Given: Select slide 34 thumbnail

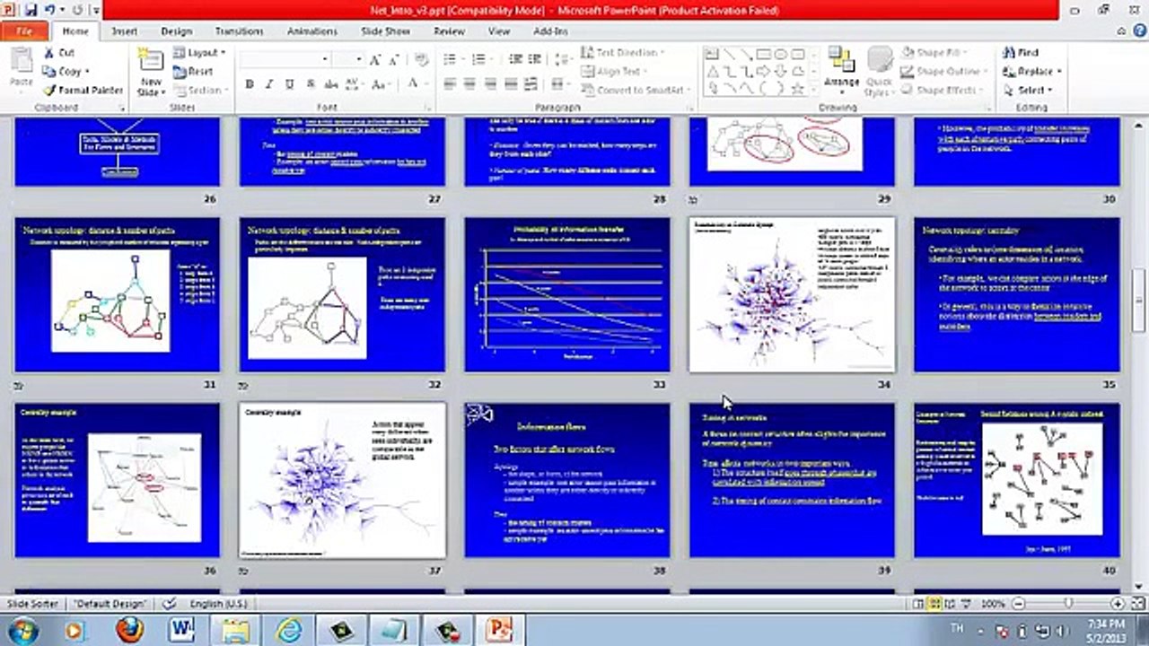Looking at the screenshot, I should [x=792, y=294].
